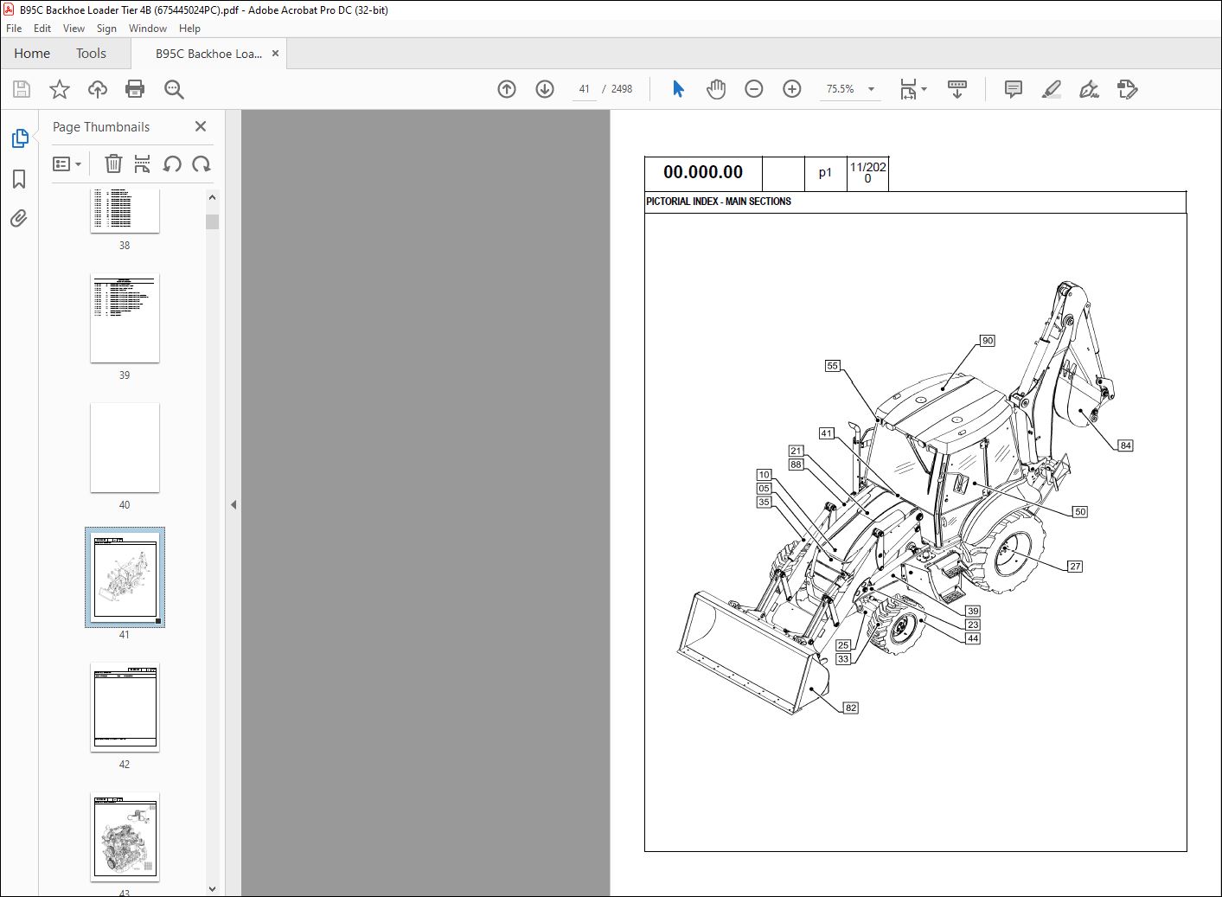Click section callout 35 on diagram
The image size is (1222, 897).
click(x=764, y=502)
